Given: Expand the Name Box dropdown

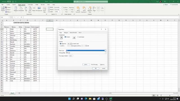Looking at the screenshot, I should (x=9, y=17).
